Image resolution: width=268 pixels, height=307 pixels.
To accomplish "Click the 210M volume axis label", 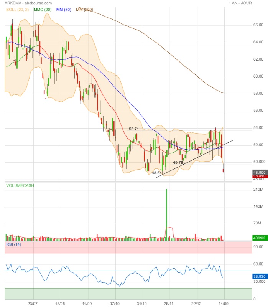I will 258,189.
